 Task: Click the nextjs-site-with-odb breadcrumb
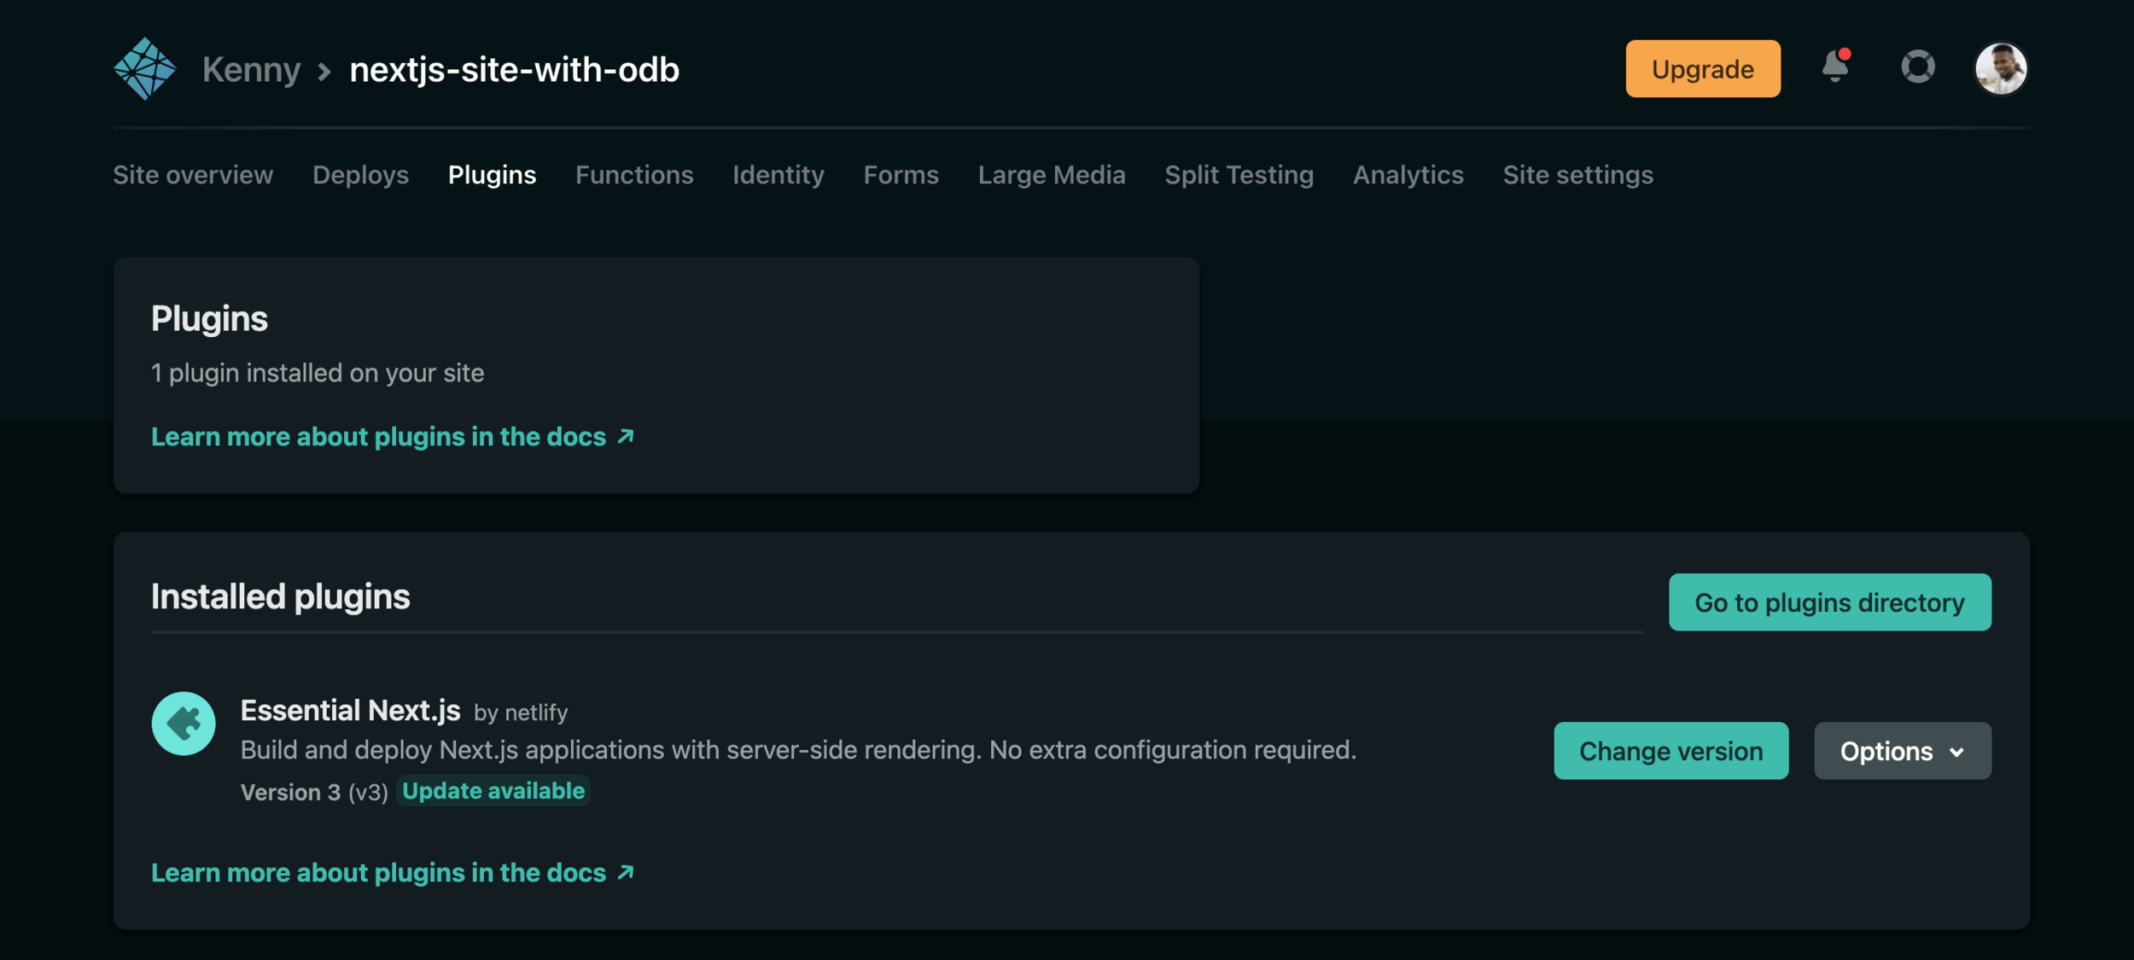514,69
